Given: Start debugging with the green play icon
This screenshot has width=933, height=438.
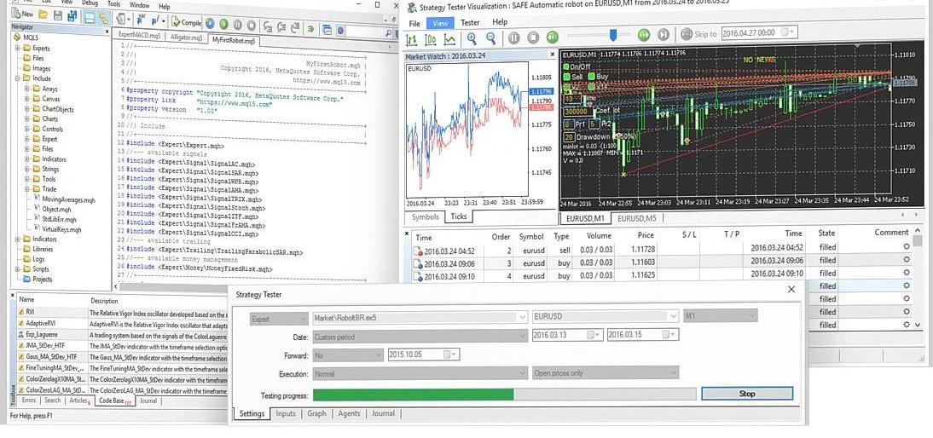Looking at the screenshot, I should 223,25.
